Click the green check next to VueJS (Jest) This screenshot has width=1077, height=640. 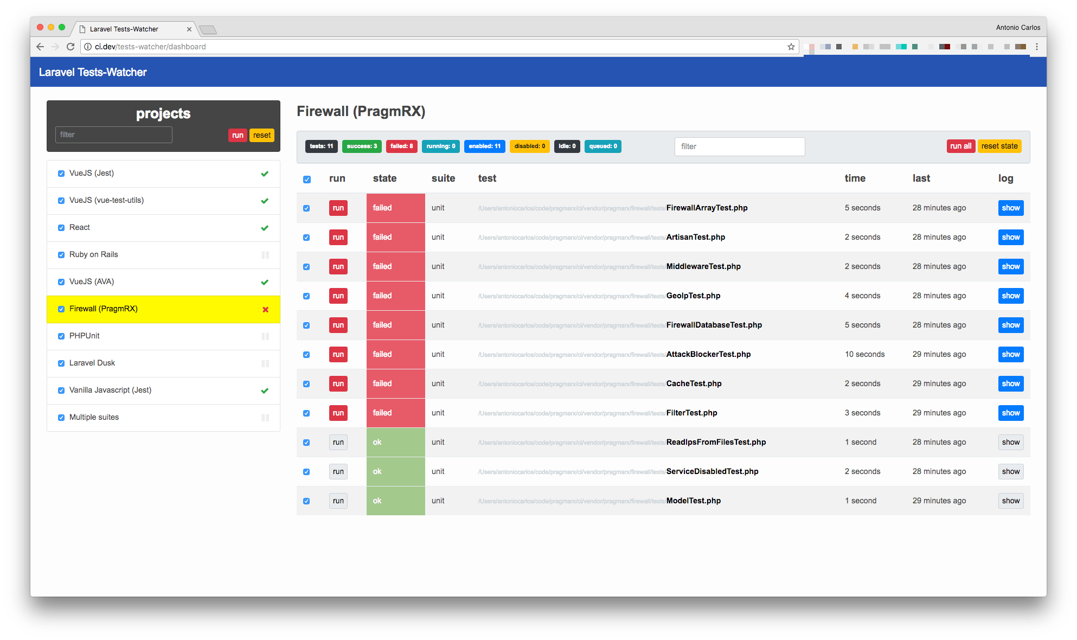point(265,174)
